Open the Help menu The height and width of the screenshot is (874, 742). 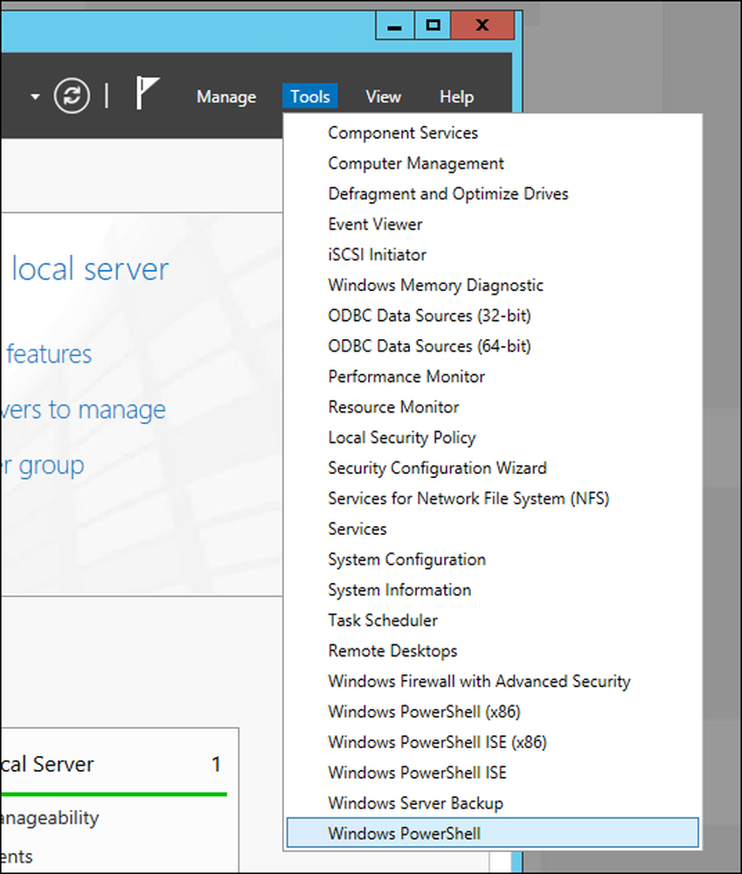pyautogui.click(x=456, y=97)
